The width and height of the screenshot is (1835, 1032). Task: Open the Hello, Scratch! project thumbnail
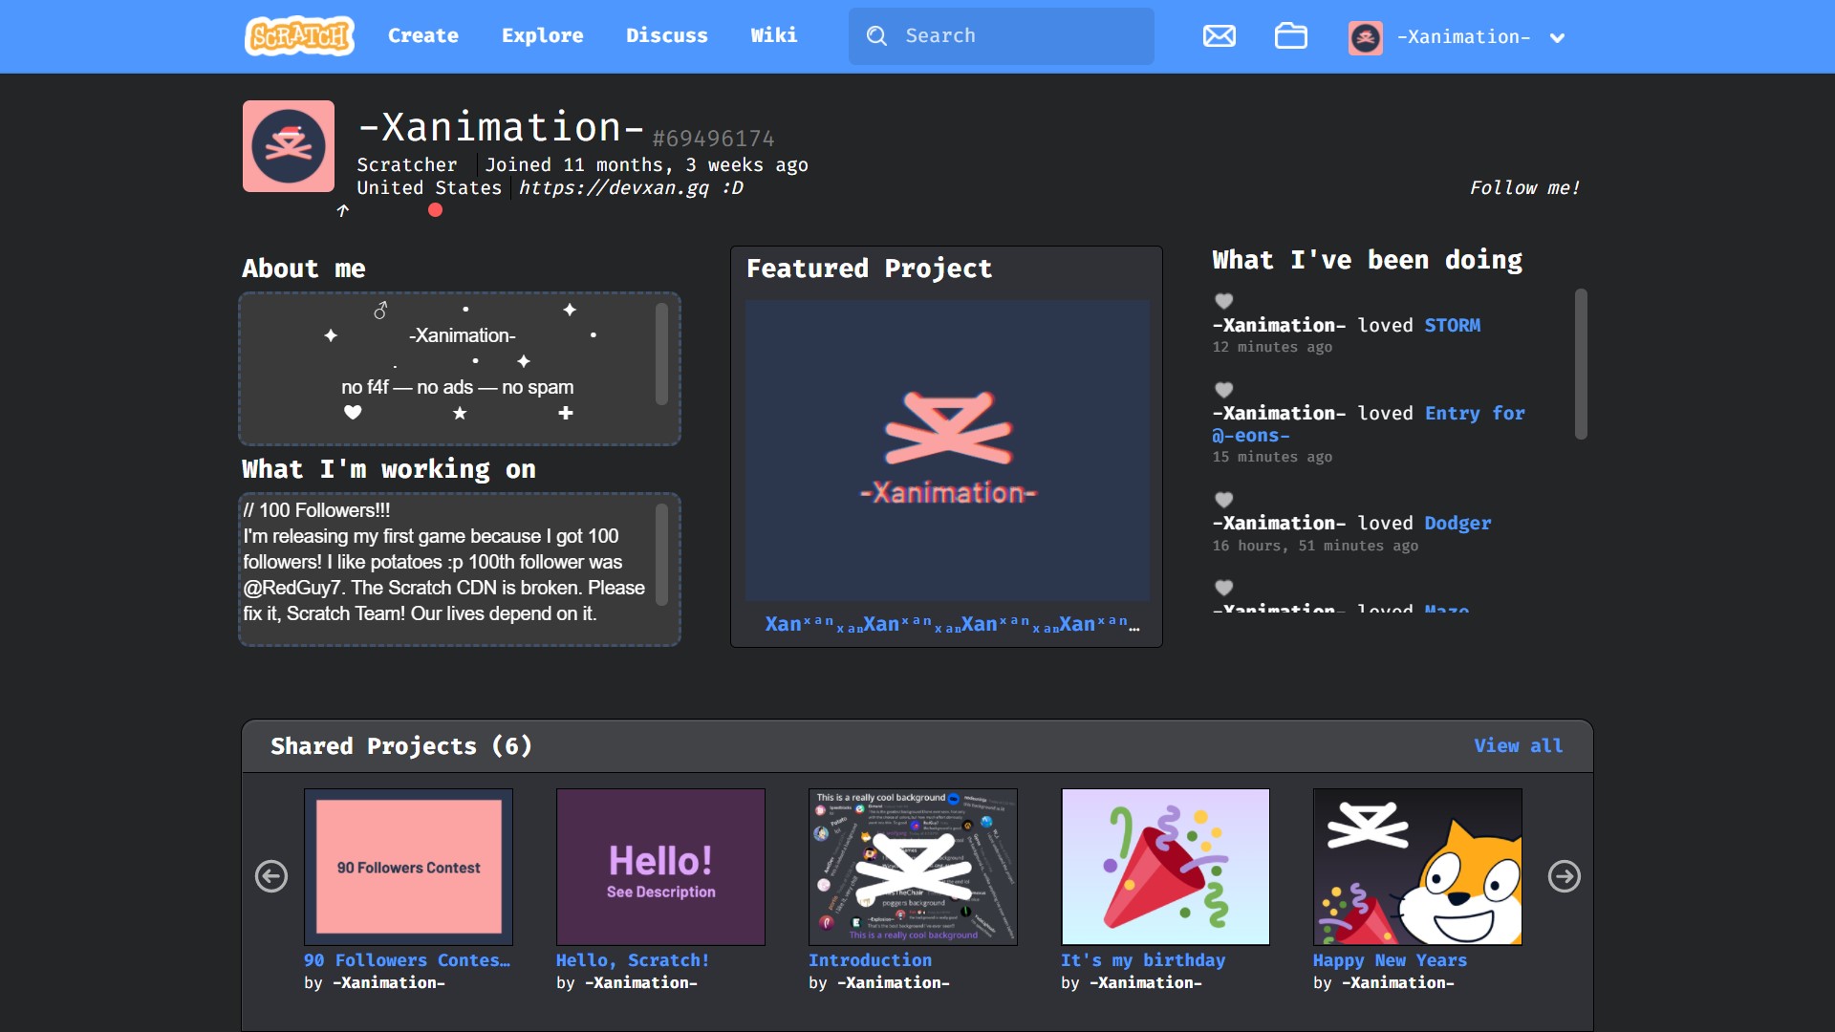point(660,867)
